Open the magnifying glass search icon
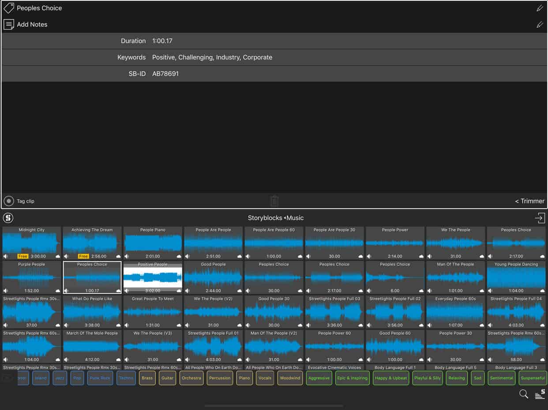 [x=524, y=394]
